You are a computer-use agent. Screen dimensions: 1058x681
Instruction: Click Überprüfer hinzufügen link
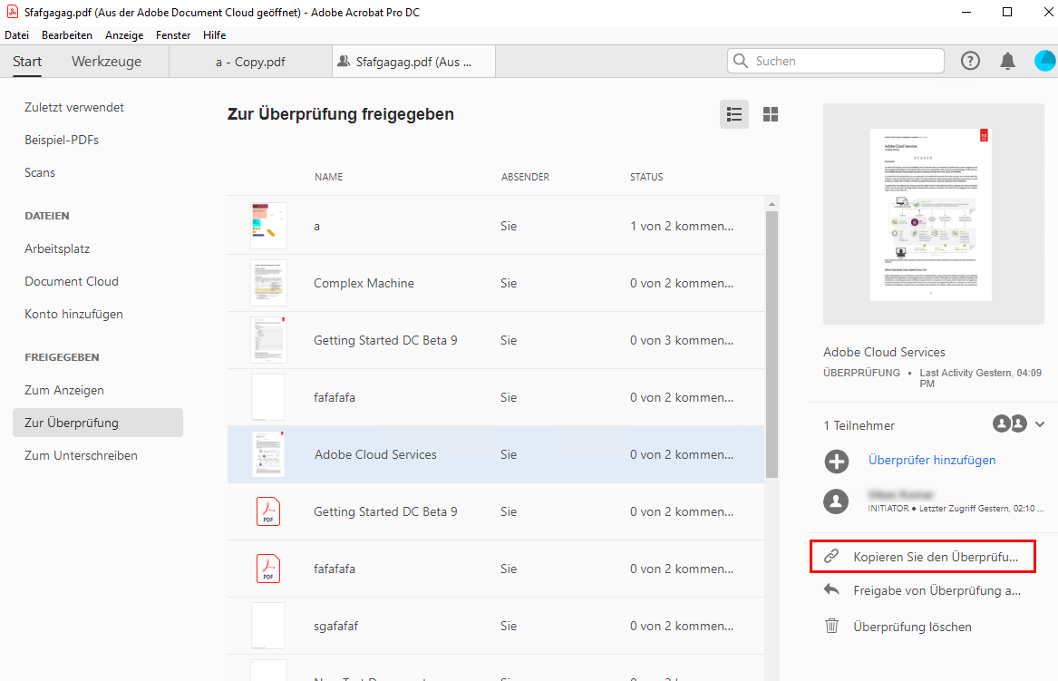932,461
